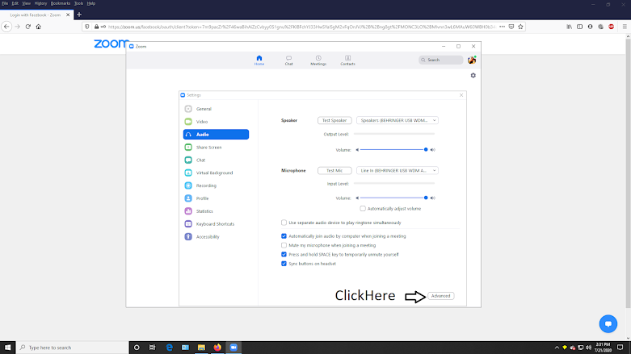The width and height of the screenshot is (631, 354).
Task: Click the Test Speaker button
Action: point(334,120)
